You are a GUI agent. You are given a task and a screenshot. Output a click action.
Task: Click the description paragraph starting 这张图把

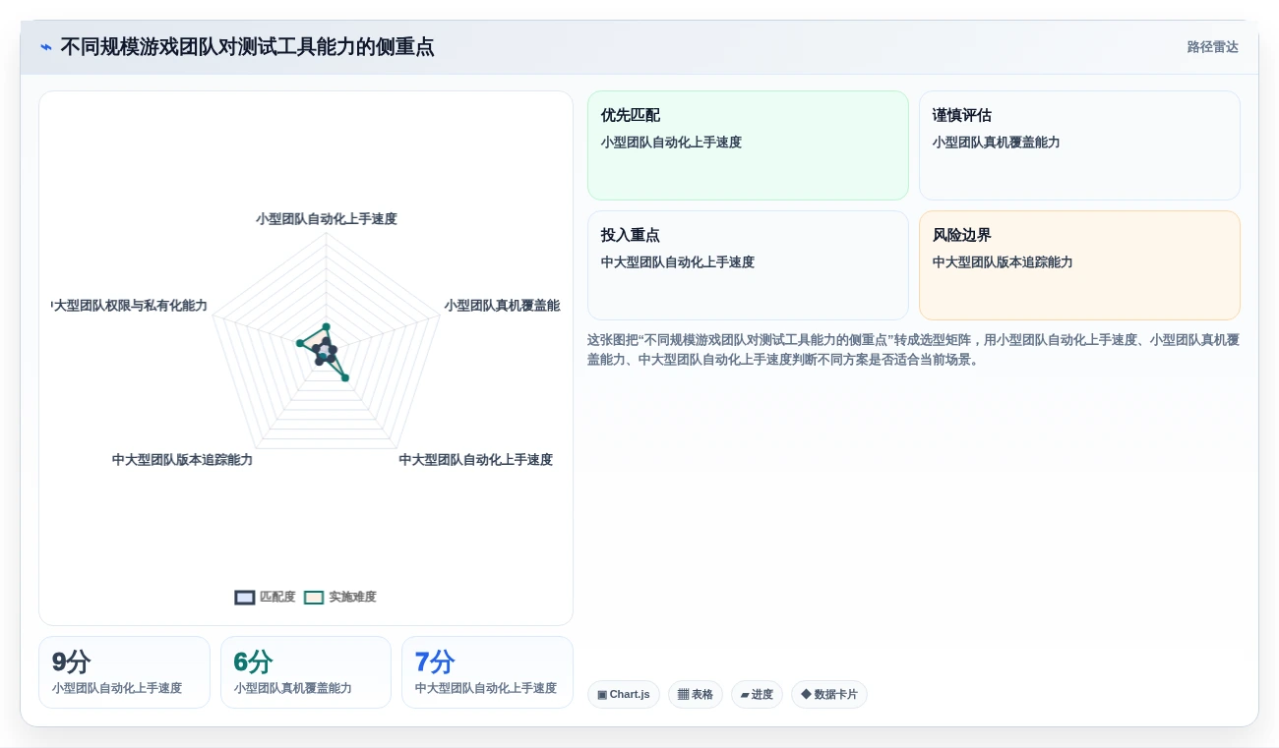point(913,349)
